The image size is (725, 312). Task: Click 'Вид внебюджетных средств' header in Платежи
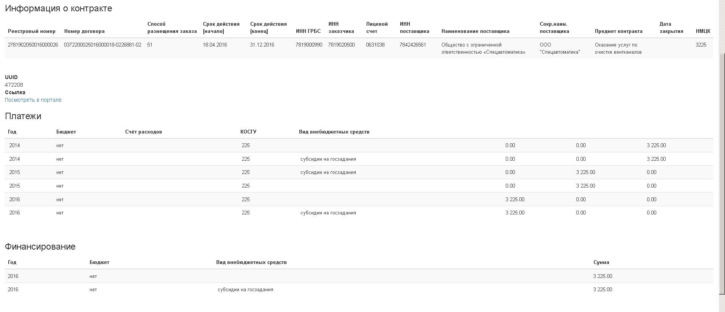point(334,132)
